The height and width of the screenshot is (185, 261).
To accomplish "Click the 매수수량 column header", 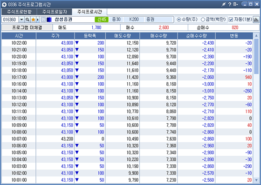I will point(158,36).
